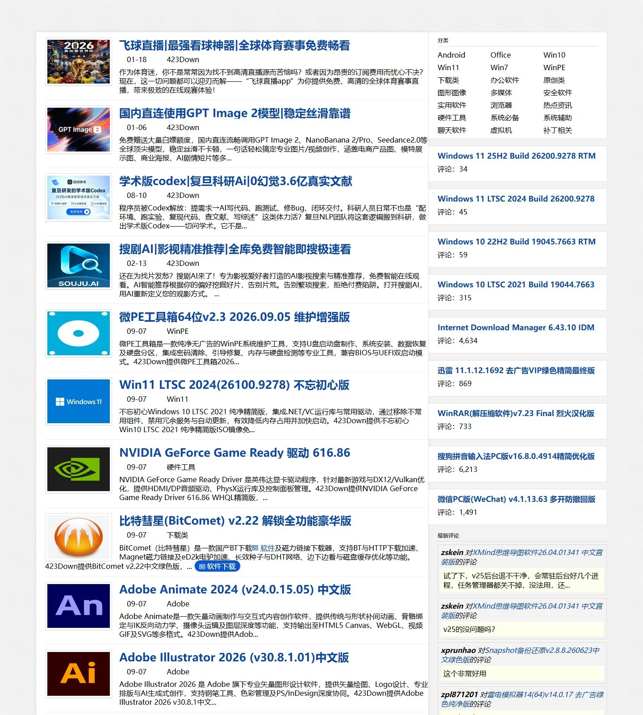
Task: Open 微信PC版(WeChat) v4.1.13.63 link
Action: click(x=517, y=499)
